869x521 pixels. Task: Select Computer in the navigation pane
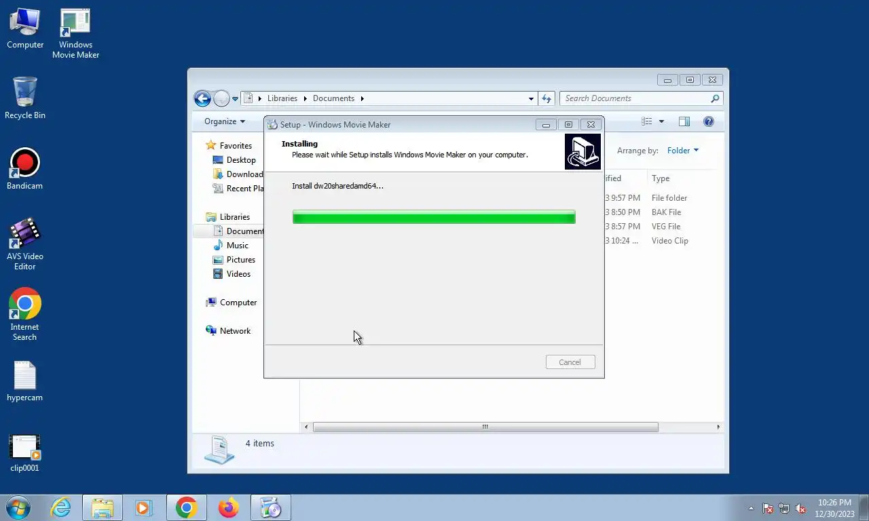tap(238, 303)
